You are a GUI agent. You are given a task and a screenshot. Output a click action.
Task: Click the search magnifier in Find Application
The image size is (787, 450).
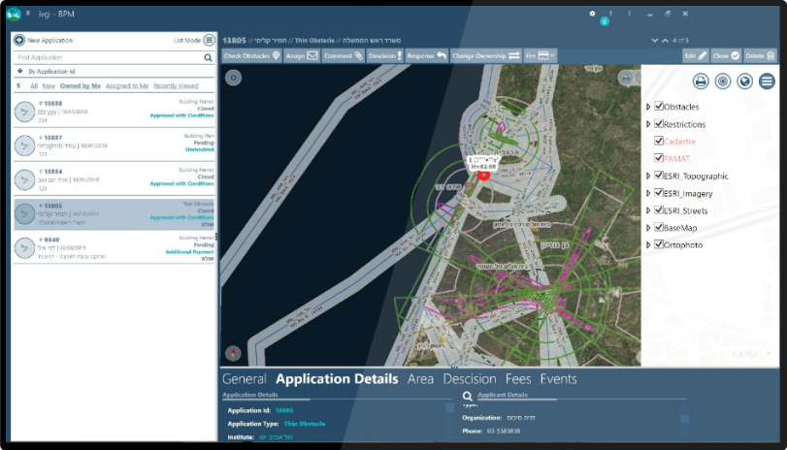point(208,58)
